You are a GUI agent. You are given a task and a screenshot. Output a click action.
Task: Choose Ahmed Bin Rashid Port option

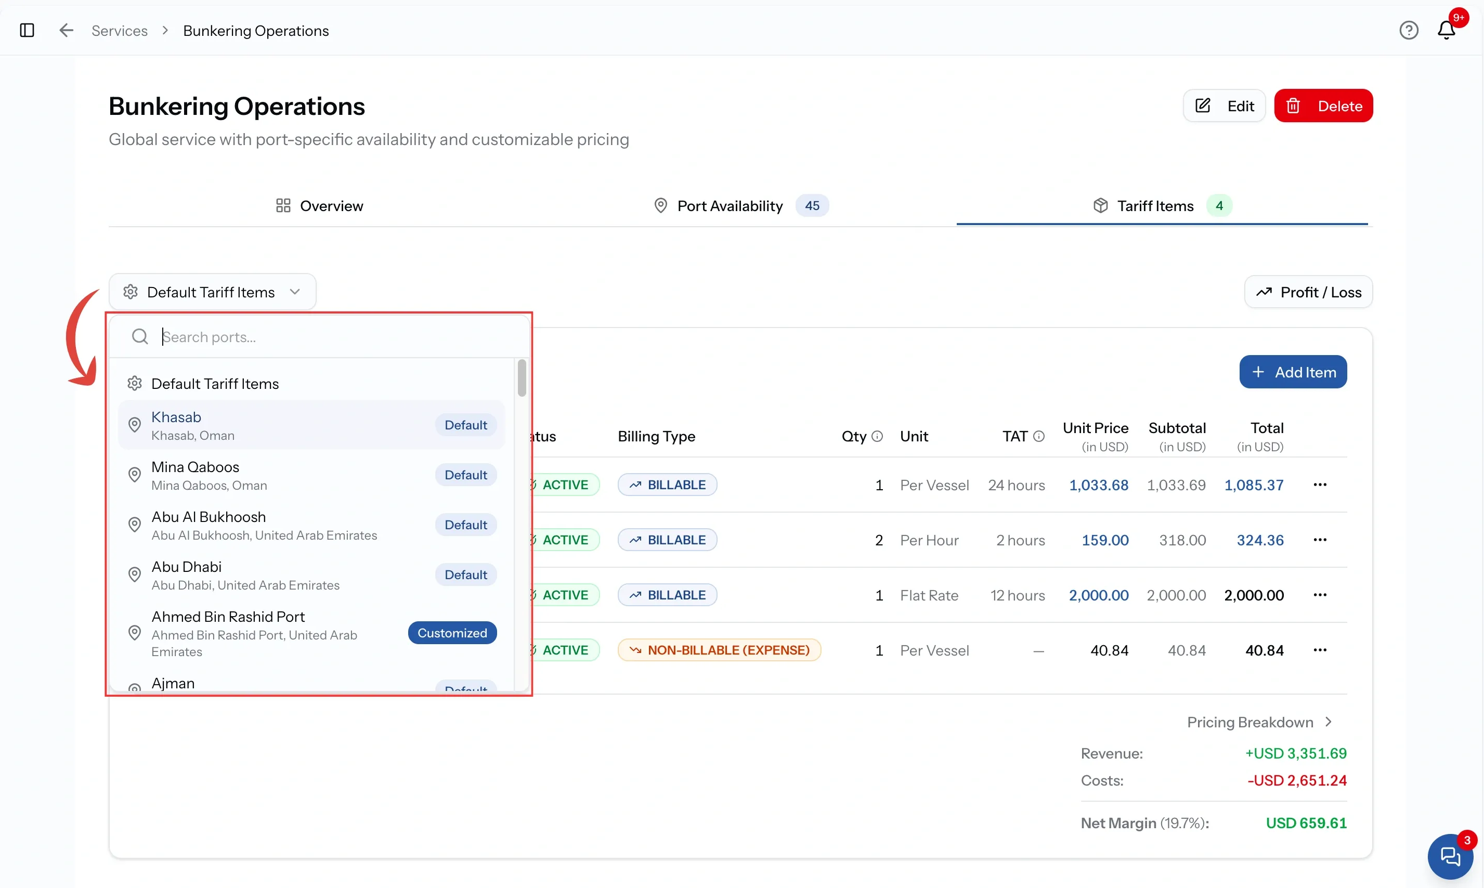coord(312,633)
